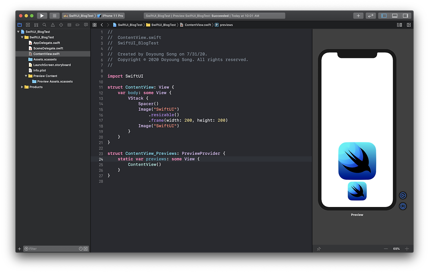This screenshot has width=429, height=273.
Task: Zoom out the preview canvas
Action: (x=386, y=249)
